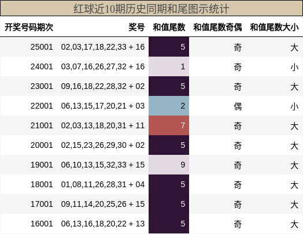Click the 大 size value in row 23001
303x234 pixels.
(x=294, y=87)
